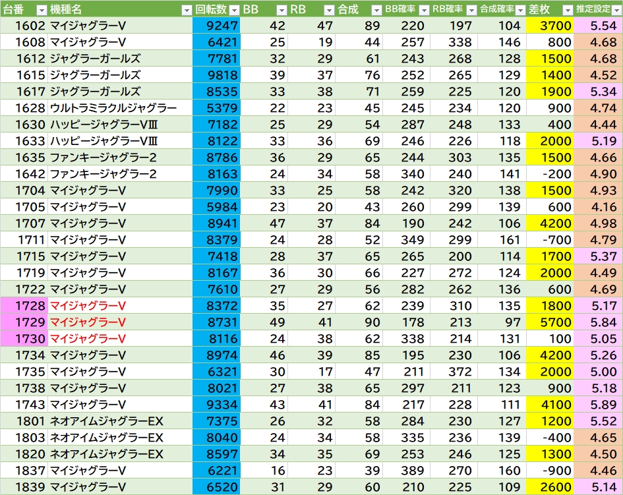623x495 pixels.
Task: Select the 台番 cell 1837
Action: tap(24, 471)
